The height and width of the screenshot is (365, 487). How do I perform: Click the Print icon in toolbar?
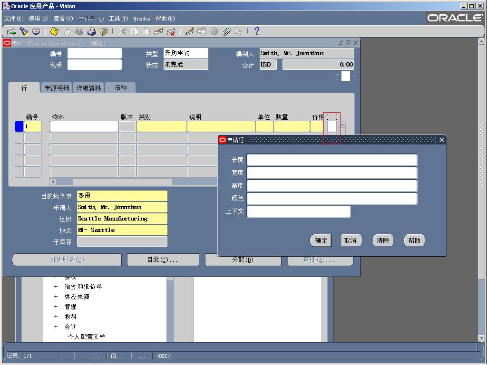coord(91,31)
